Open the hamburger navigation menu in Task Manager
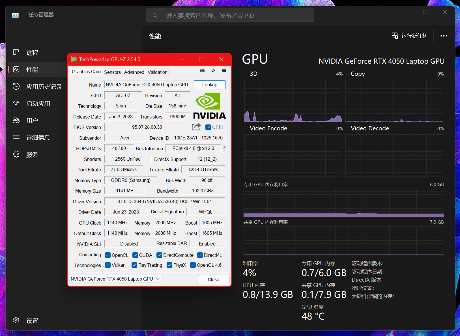The image size is (460, 336). click(16, 35)
